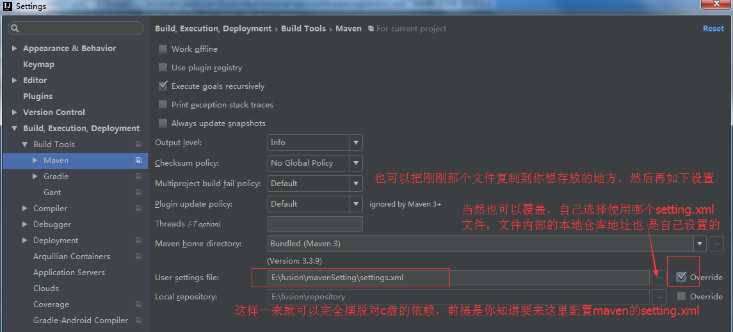Enable Print exception stack traces

point(163,105)
